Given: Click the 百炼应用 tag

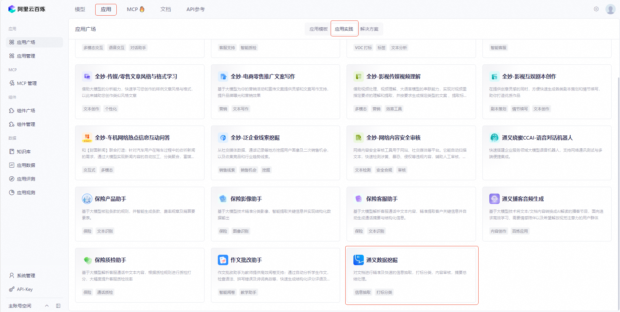Looking at the screenshot, I should click(520, 231).
